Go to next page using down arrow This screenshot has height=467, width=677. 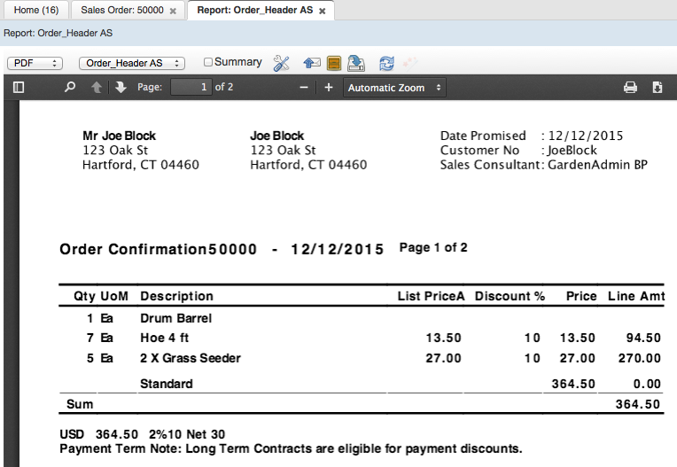click(x=121, y=88)
